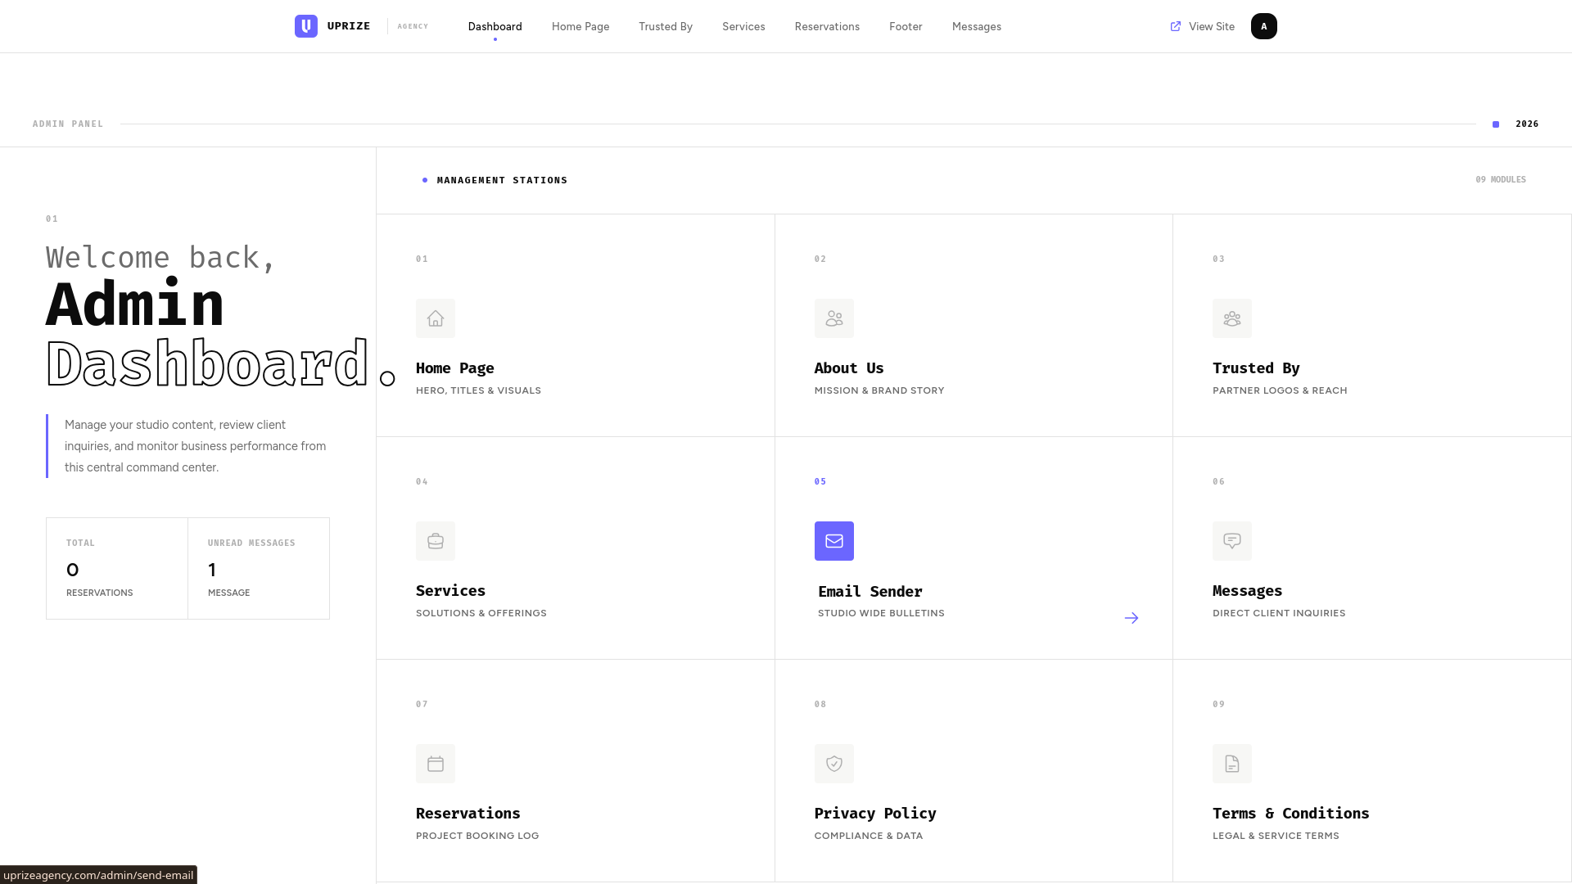This screenshot has height=884, width=1572.
Task: Open Messages in top navigation
Action: (x=977, y=26)
